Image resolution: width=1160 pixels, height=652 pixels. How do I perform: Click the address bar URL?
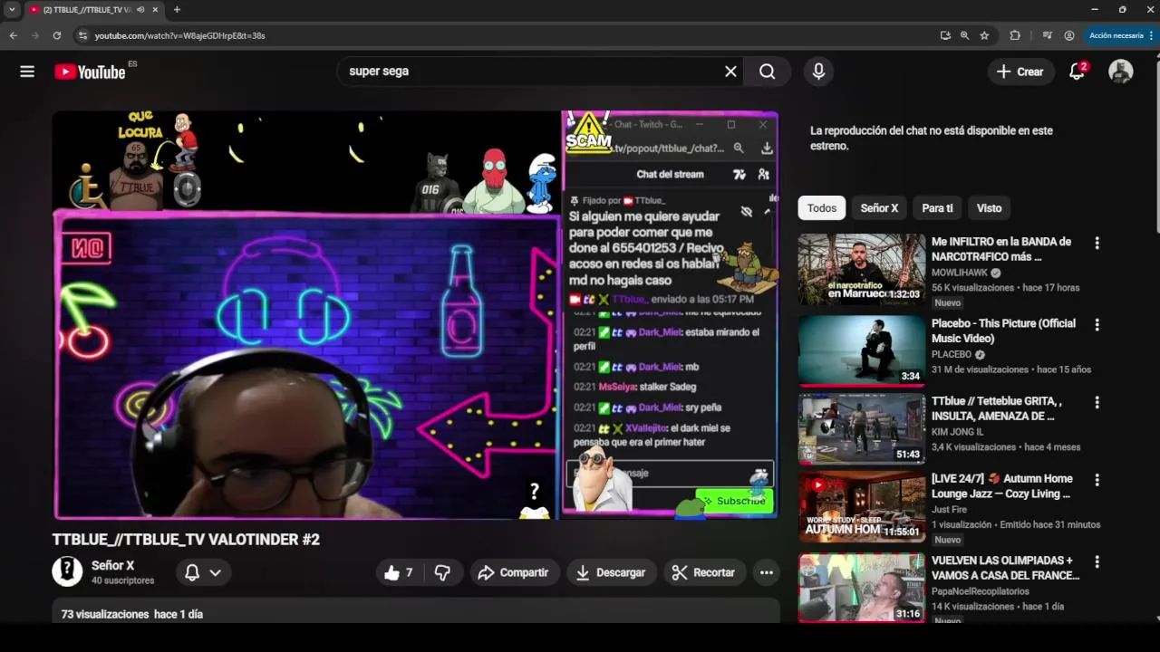click(180, 35)
